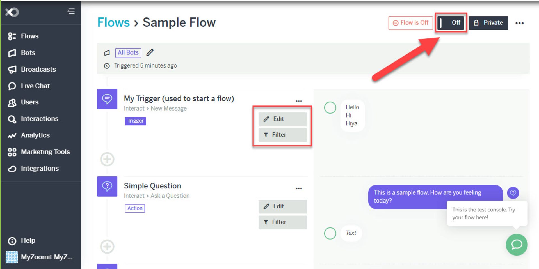This screenshot has height=269, width=539.
Task: Open Simple Question three-dot menu
Action: point(299,188)
